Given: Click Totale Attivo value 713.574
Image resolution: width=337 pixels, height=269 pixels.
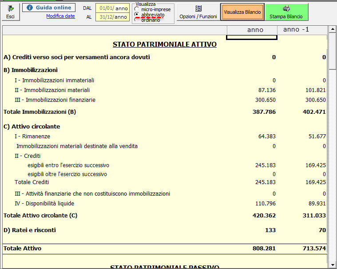Looking at the screenshot, I should (x=314, y=249).
